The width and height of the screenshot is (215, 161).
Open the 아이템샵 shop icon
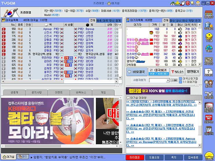209,14
